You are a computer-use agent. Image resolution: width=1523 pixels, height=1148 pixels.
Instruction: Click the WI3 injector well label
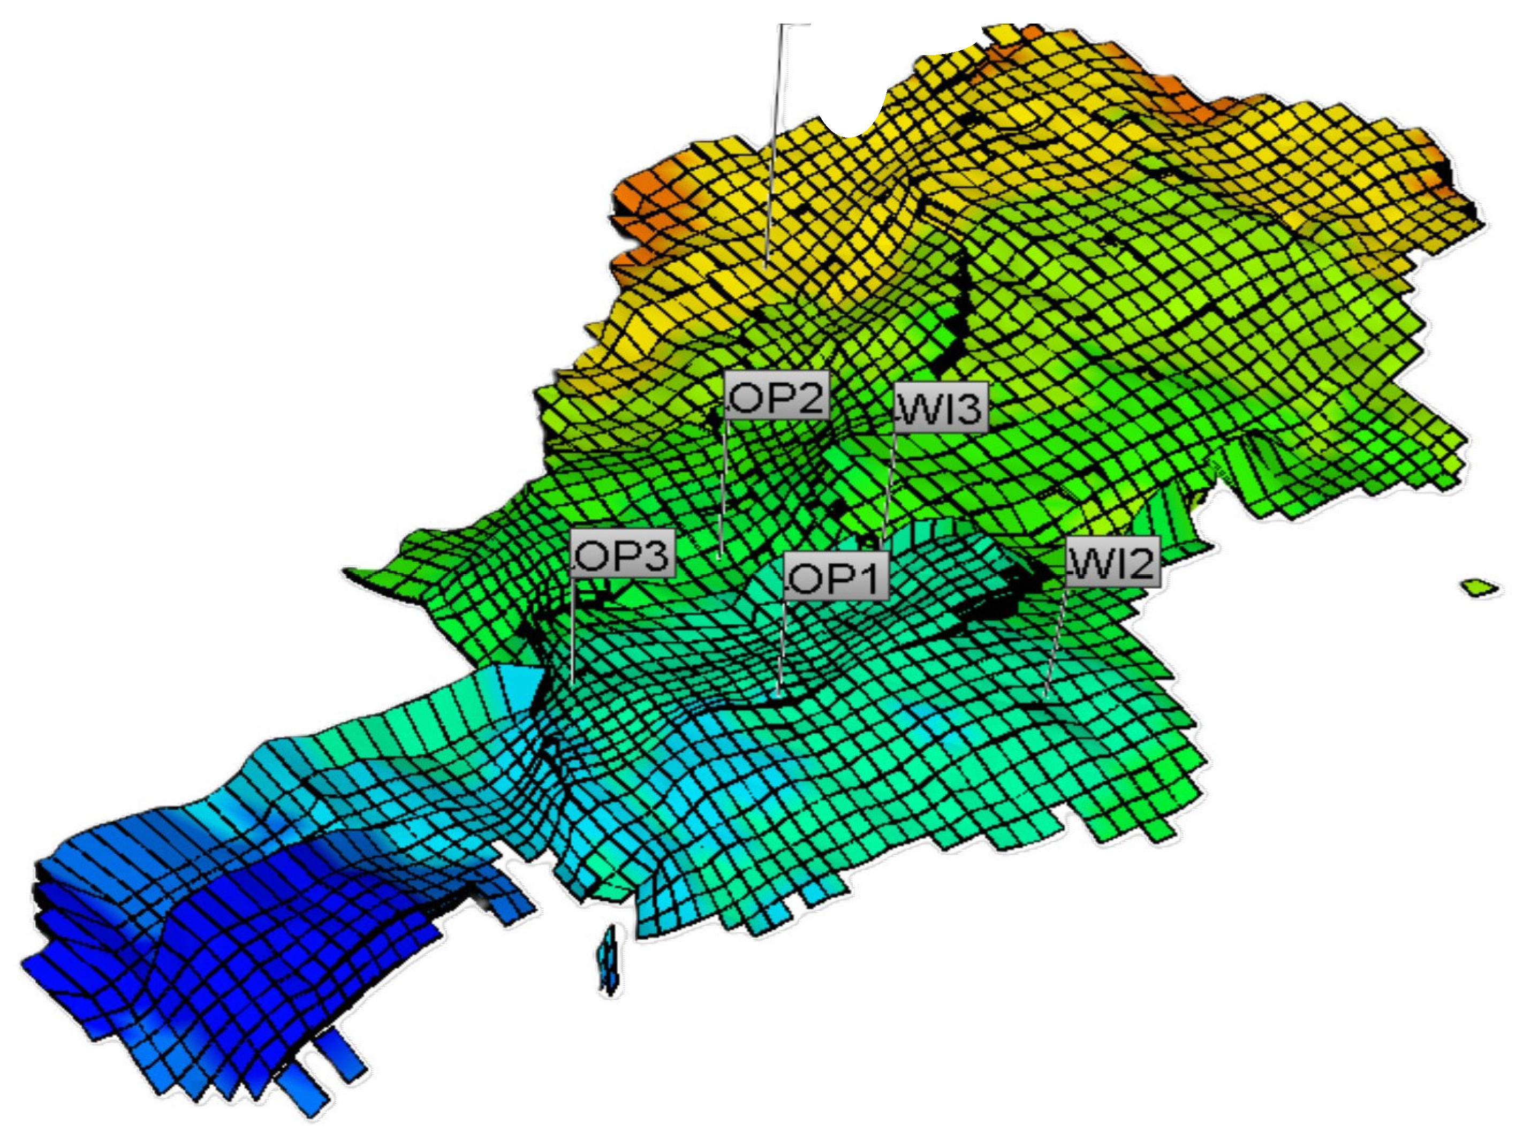941,408
